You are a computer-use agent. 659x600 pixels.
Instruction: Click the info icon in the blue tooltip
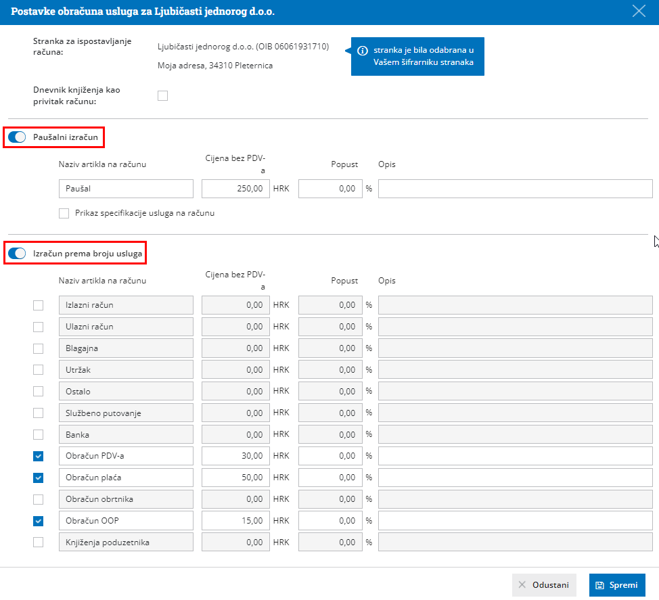pyautogui.click(x=363, y=51)
